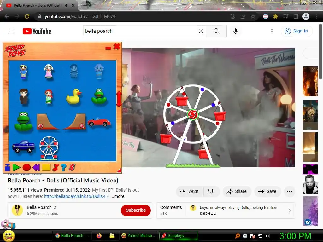The width and height of the screenshot is (323, 242).
Task: Open the bearded man recommended video thumbnail
Action: pos(310,184)
